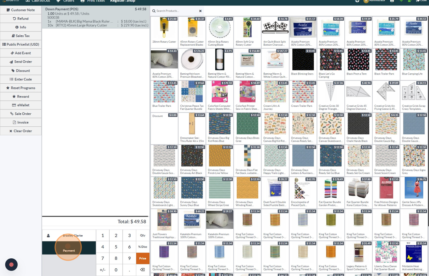Open Public Pricelist (USD) selector
The height and width of the screenshot is (276, 429).
(x=21, y=45)
